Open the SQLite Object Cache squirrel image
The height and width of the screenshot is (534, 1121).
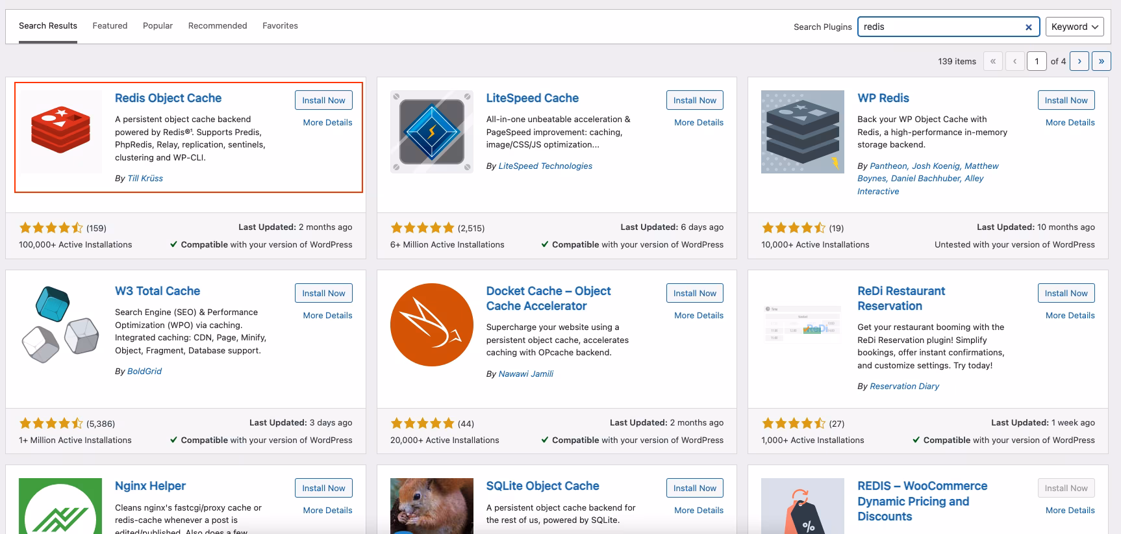[x=432, y=506]
